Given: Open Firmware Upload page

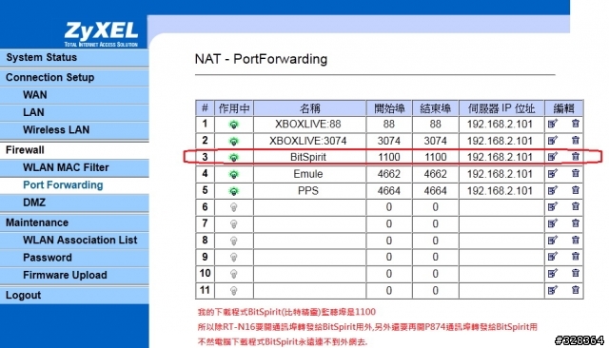Looking at the screenshot, I should point(74,275).
